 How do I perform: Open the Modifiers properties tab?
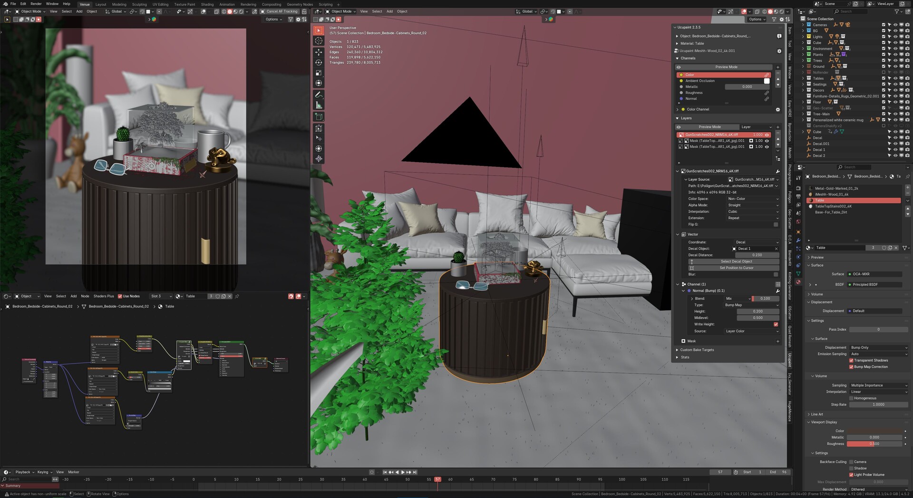798,240
